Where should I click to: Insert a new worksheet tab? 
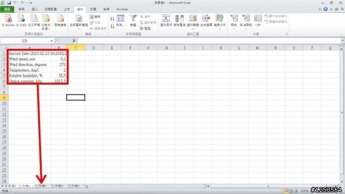click(86, 186)
